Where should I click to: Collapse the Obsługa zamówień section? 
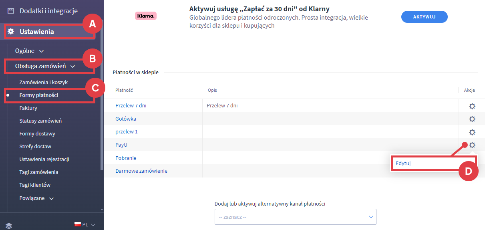click(45, 66)
